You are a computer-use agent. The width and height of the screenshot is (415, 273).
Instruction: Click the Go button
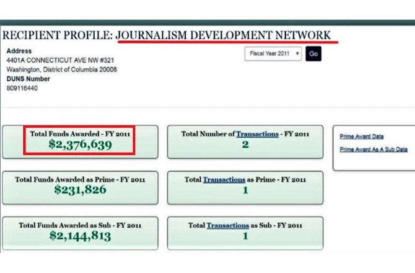click(x=313, y=54)
